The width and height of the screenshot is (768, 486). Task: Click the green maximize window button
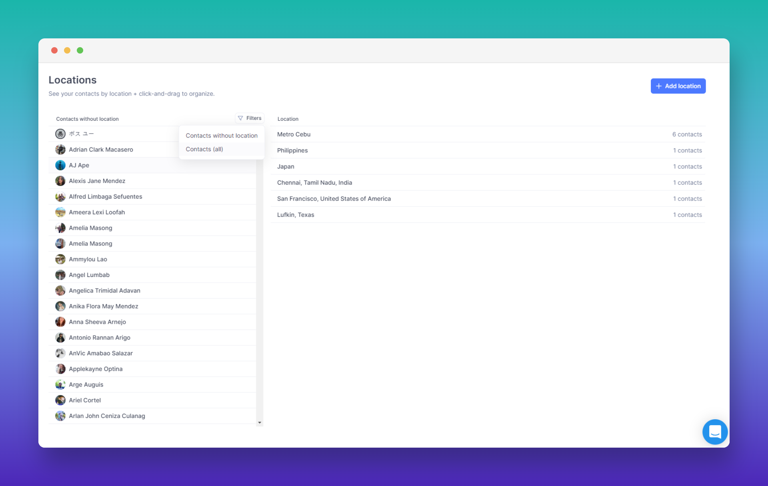(x=80, y=50)
